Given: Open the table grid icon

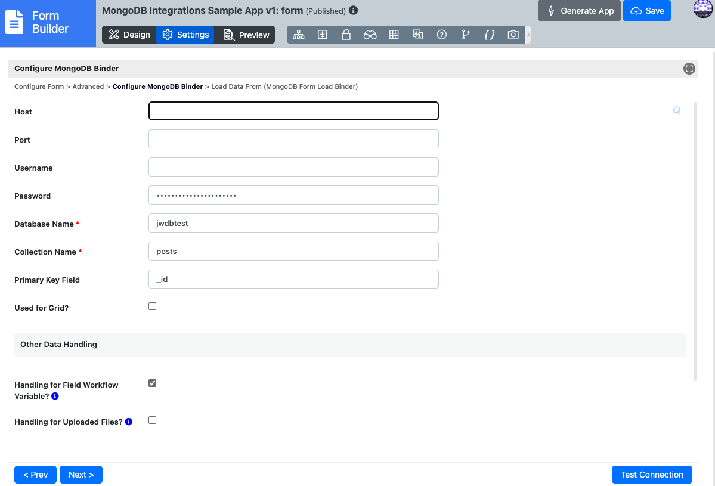Looking at the screenshot, I should (394, 35).
